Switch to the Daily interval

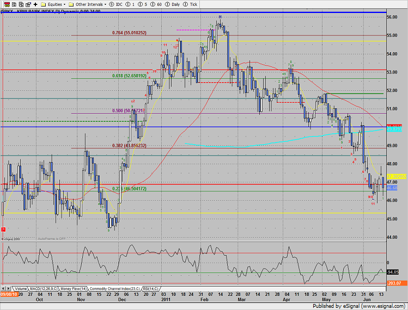coord(173,4)
